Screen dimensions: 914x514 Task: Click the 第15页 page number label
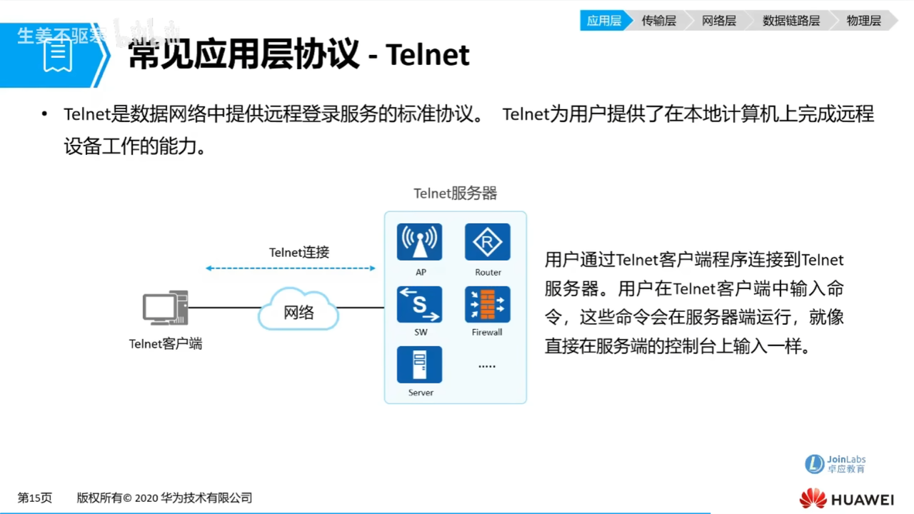[34, 498]
